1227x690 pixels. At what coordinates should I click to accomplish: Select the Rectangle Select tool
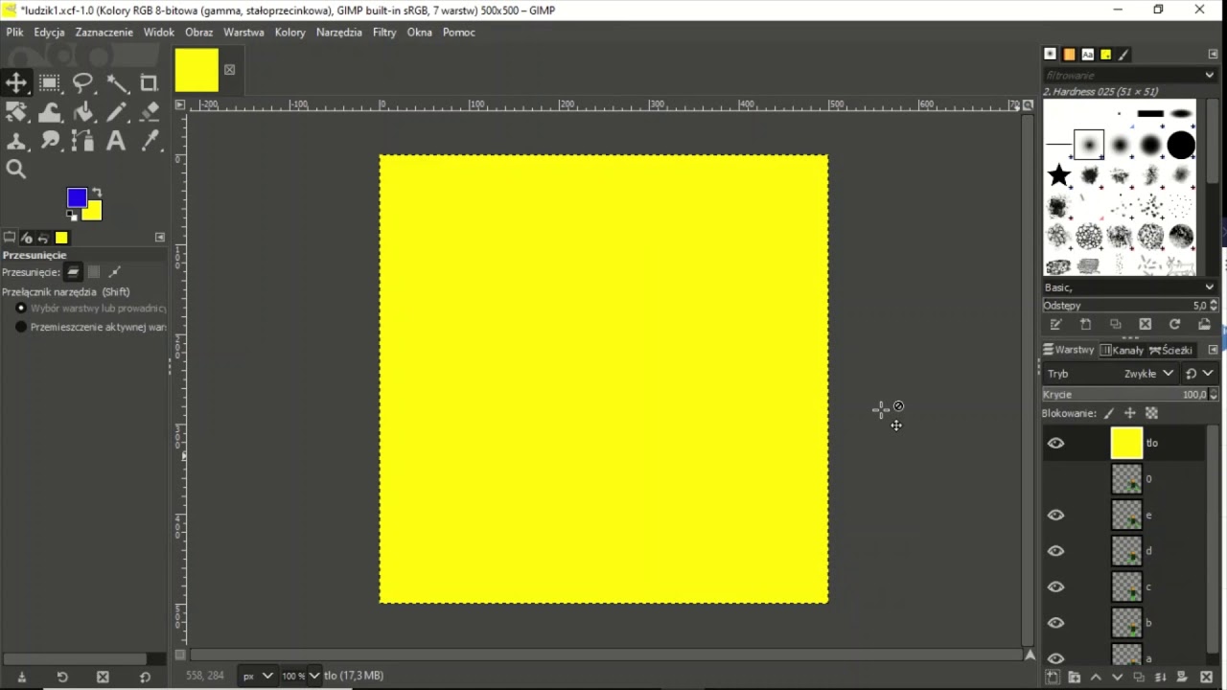tap(50, 82)
